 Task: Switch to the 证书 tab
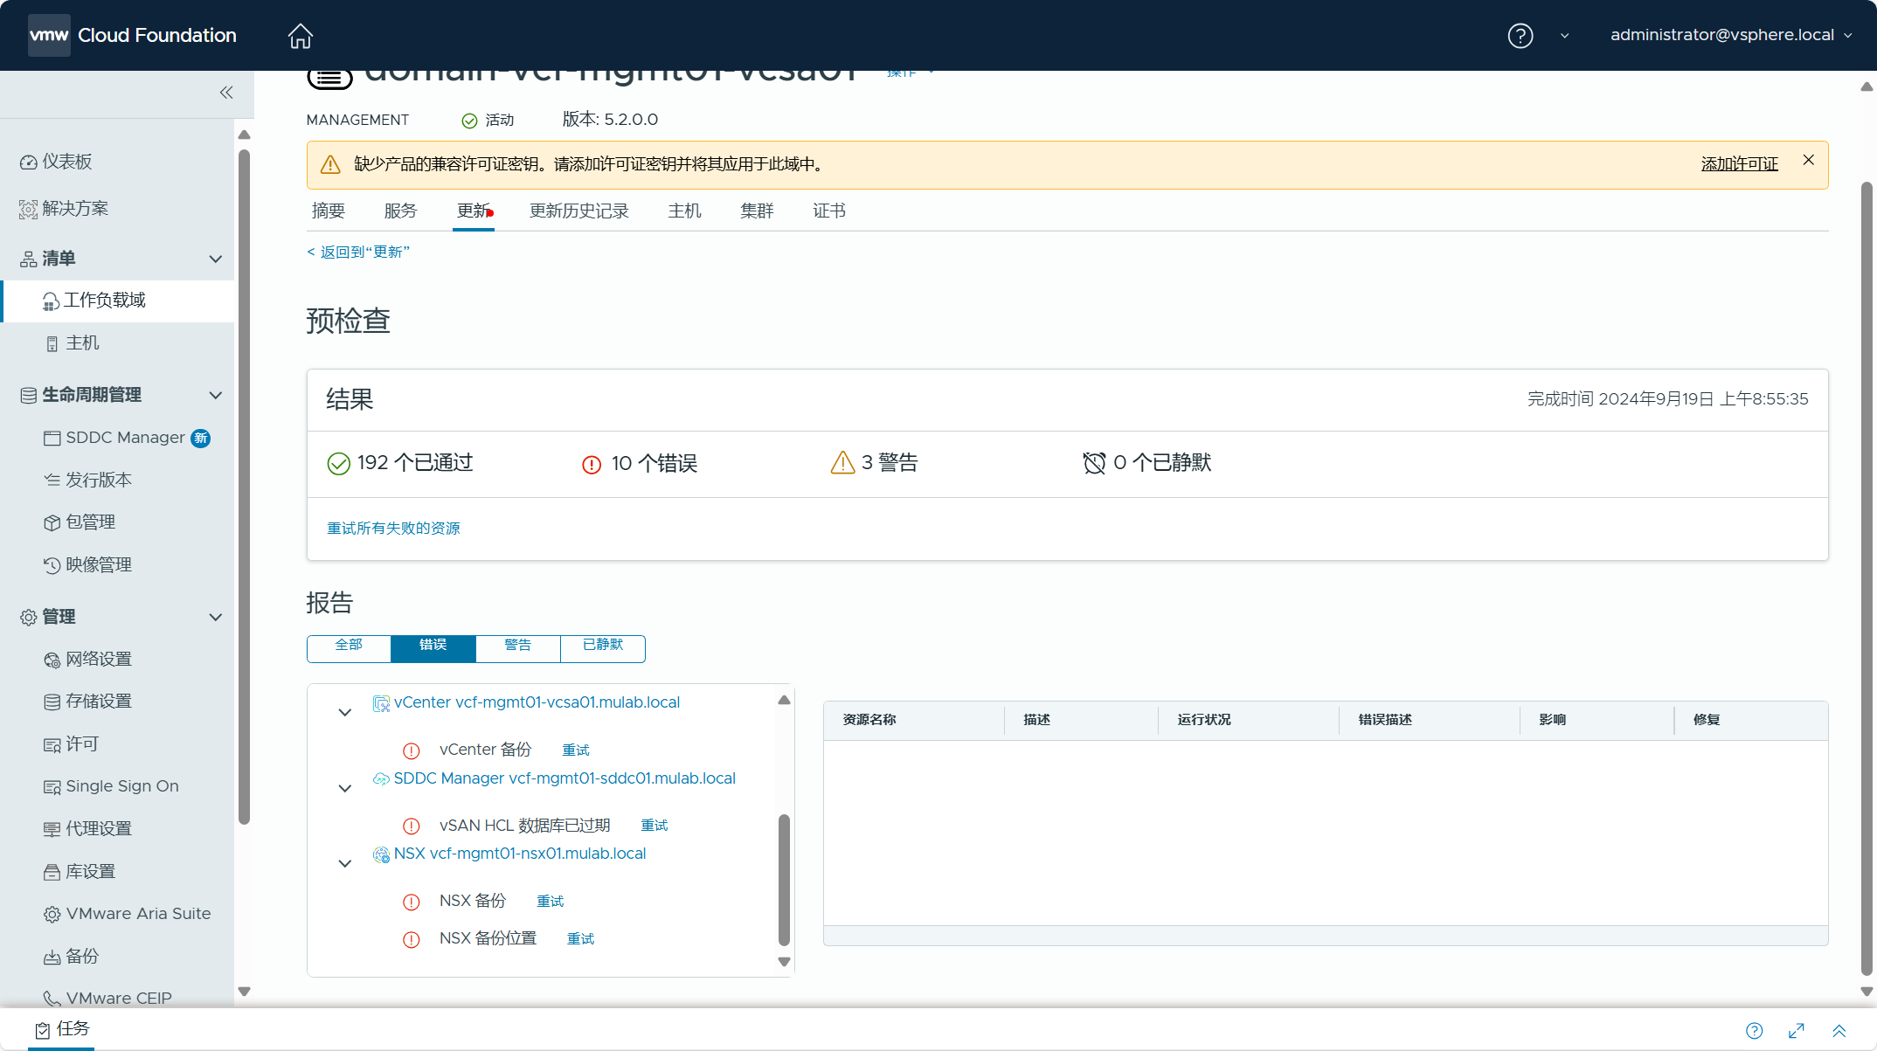828,211
